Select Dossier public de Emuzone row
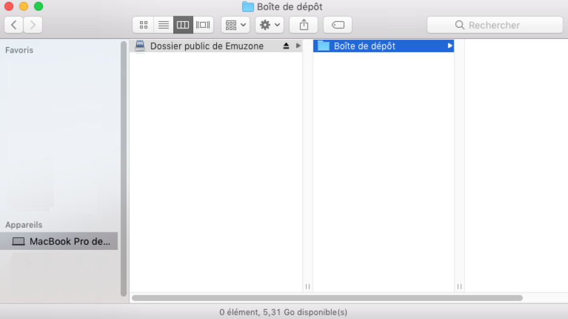 click(216, 46)
